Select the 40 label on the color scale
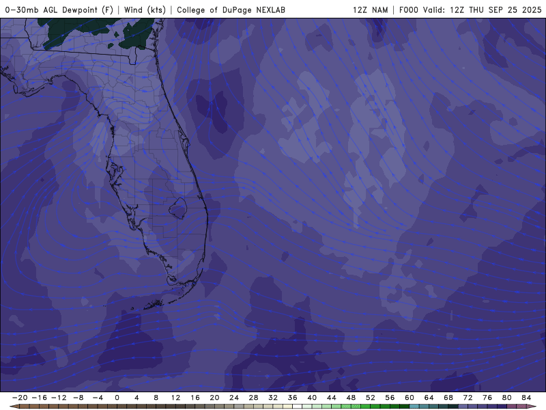This screenshot has height=410, width=546. tap(312, 398)
